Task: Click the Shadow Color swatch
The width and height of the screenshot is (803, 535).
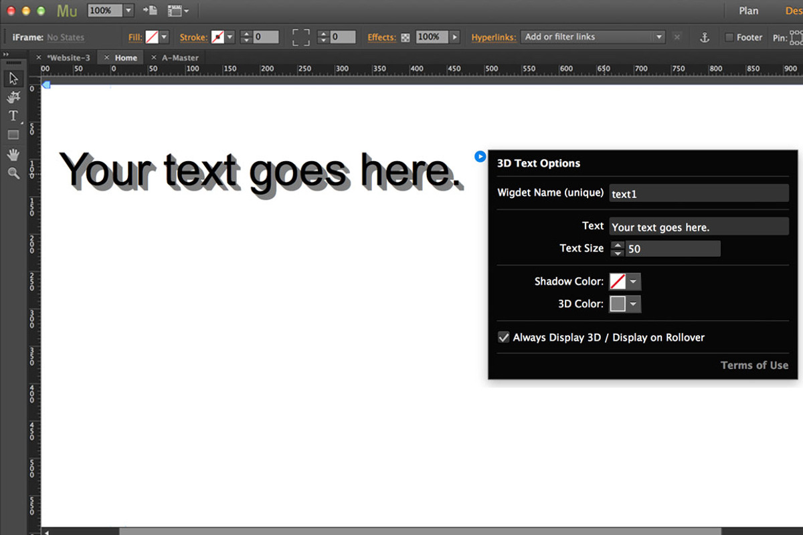Action: click(618, 282)
